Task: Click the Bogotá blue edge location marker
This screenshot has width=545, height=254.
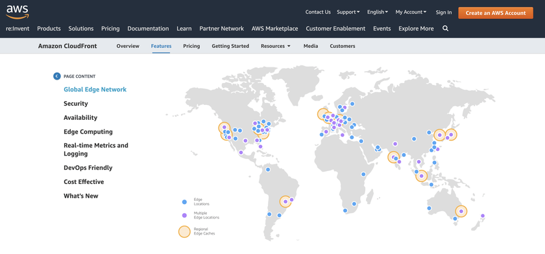Action: click(x=267, y=169)
